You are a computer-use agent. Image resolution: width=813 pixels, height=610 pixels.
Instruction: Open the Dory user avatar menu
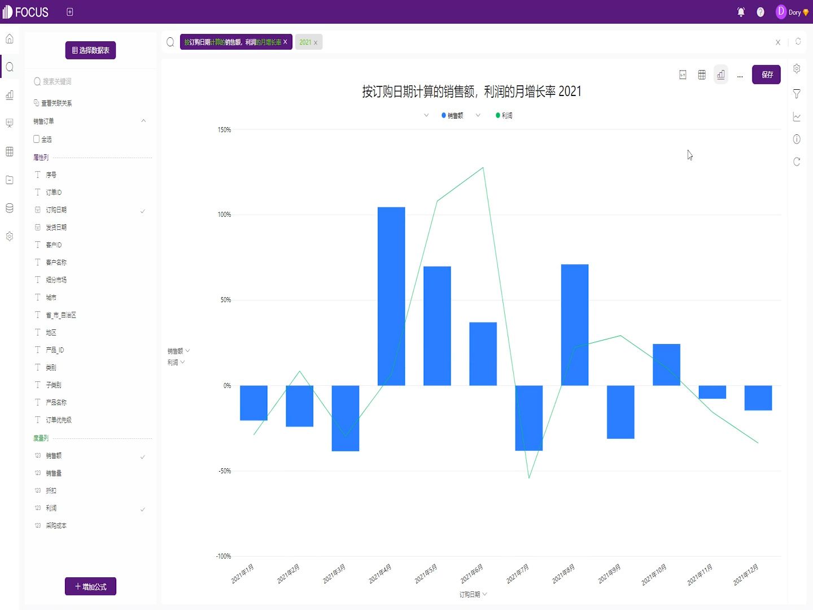(792, 12)
